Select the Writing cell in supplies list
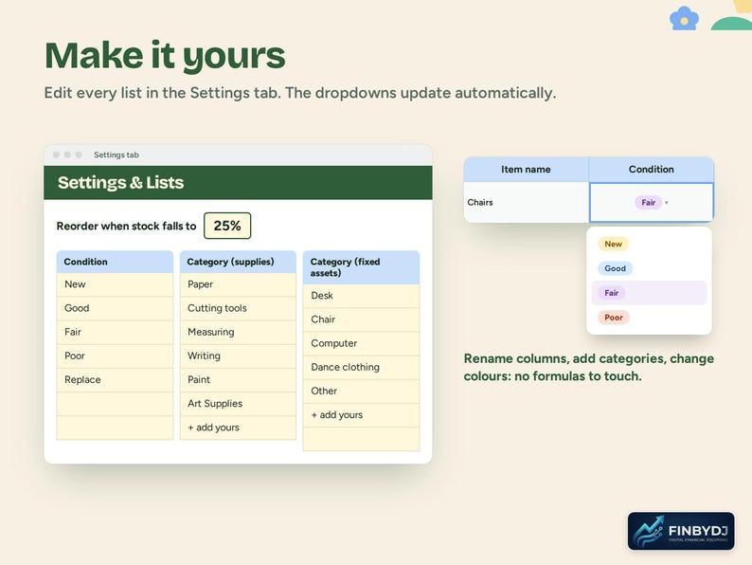The width and height of the screenshot is (752, 565). pyautogui.click(x=238, y=356)
